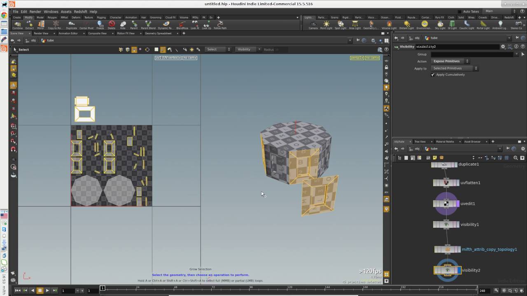
Task: Click the Hide shelf tool
Action: tap(123, 25)
